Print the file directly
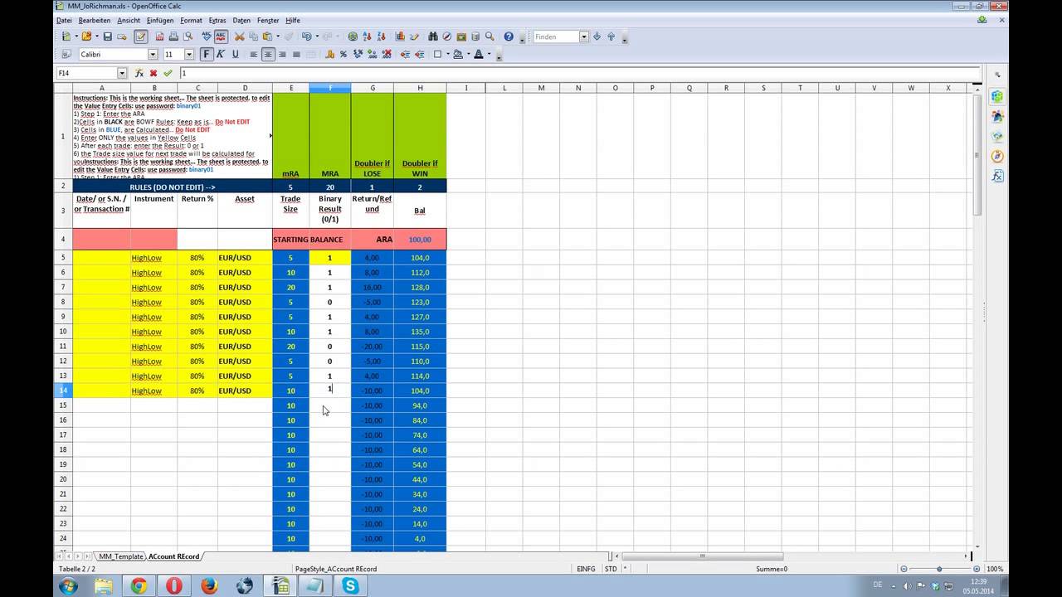Screen dimensions: 1062x597 [x=173, y=36]
